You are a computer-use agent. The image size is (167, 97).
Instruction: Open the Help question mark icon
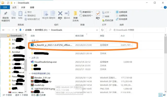coord(165,7)
